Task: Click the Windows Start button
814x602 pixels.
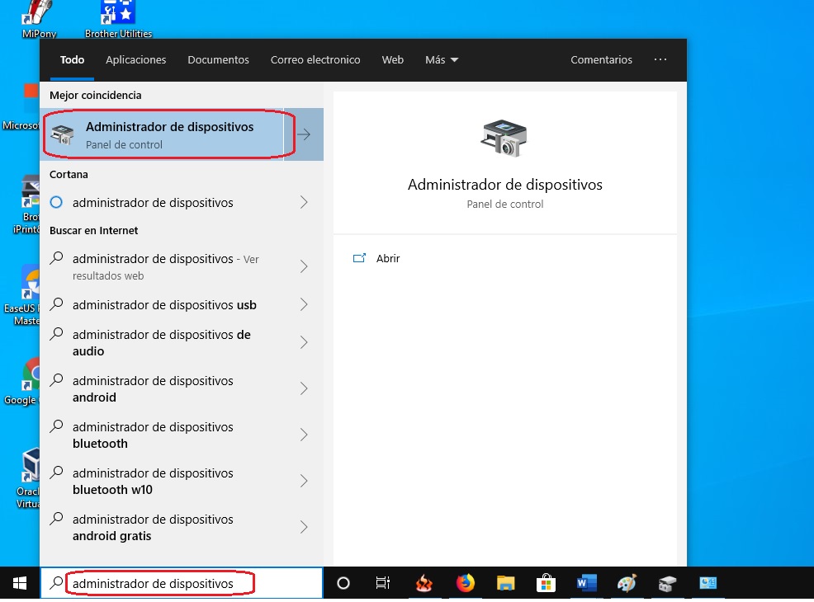Action: coord(19,583)
